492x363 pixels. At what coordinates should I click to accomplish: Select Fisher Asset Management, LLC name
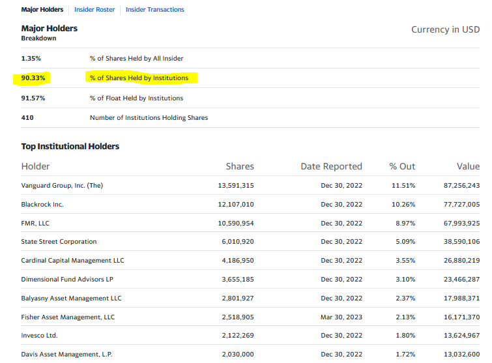[68, 317]
